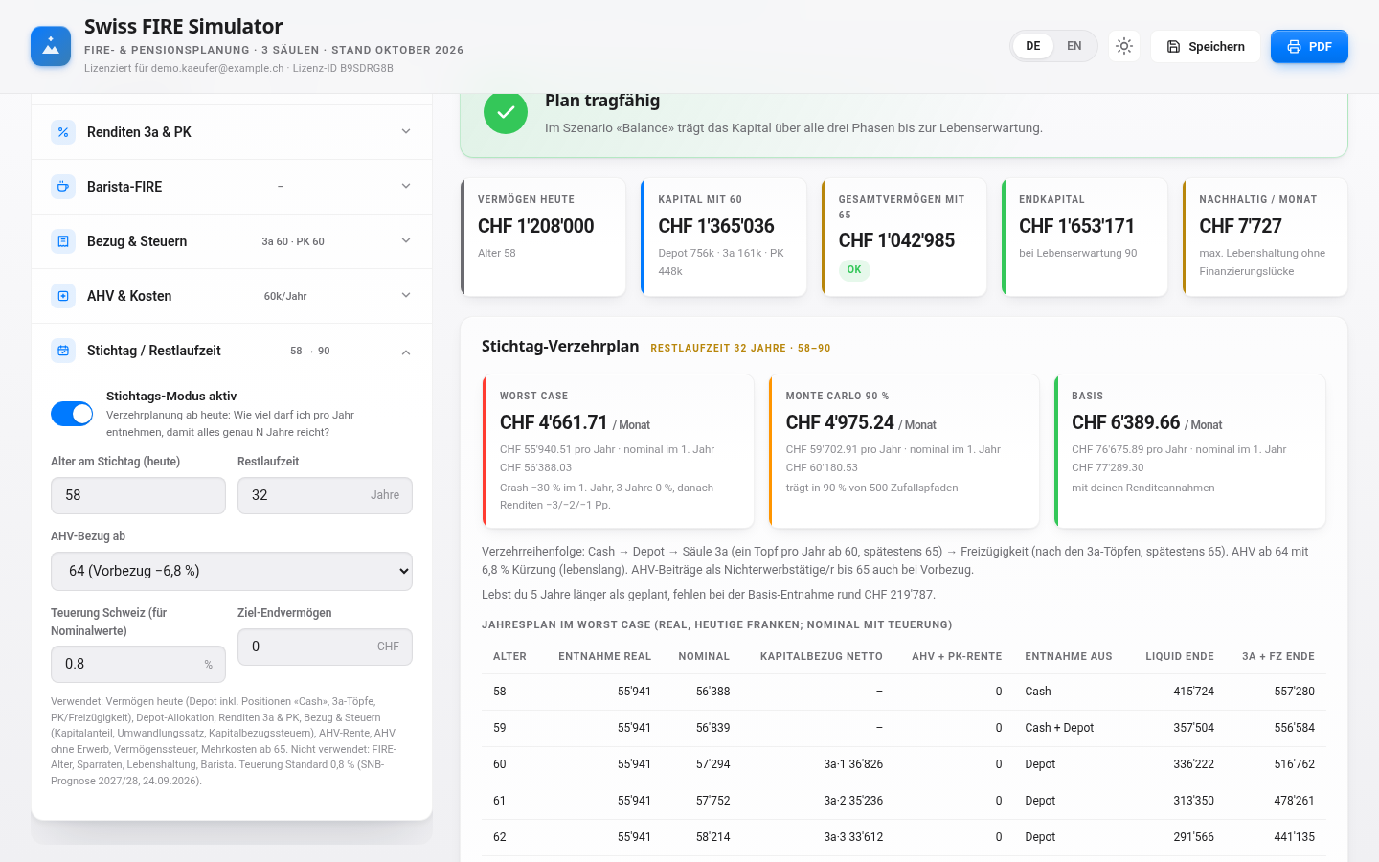
Task: Switch language to EN
Action: (x=1074, y=46)
